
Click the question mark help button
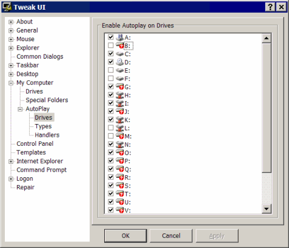[x=270, y=7]
